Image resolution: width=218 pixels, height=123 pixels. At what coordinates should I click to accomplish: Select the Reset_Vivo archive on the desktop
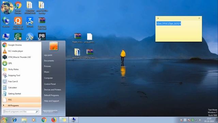78,38
